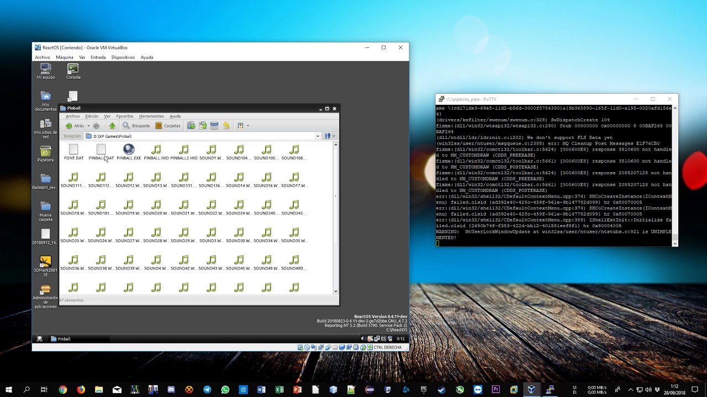Screen dimensions: 707x397
Task: Select the SOUND111 file
Action: click(73, 180)
